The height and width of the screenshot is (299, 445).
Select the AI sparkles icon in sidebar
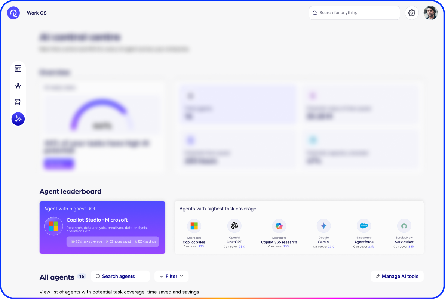18,119
